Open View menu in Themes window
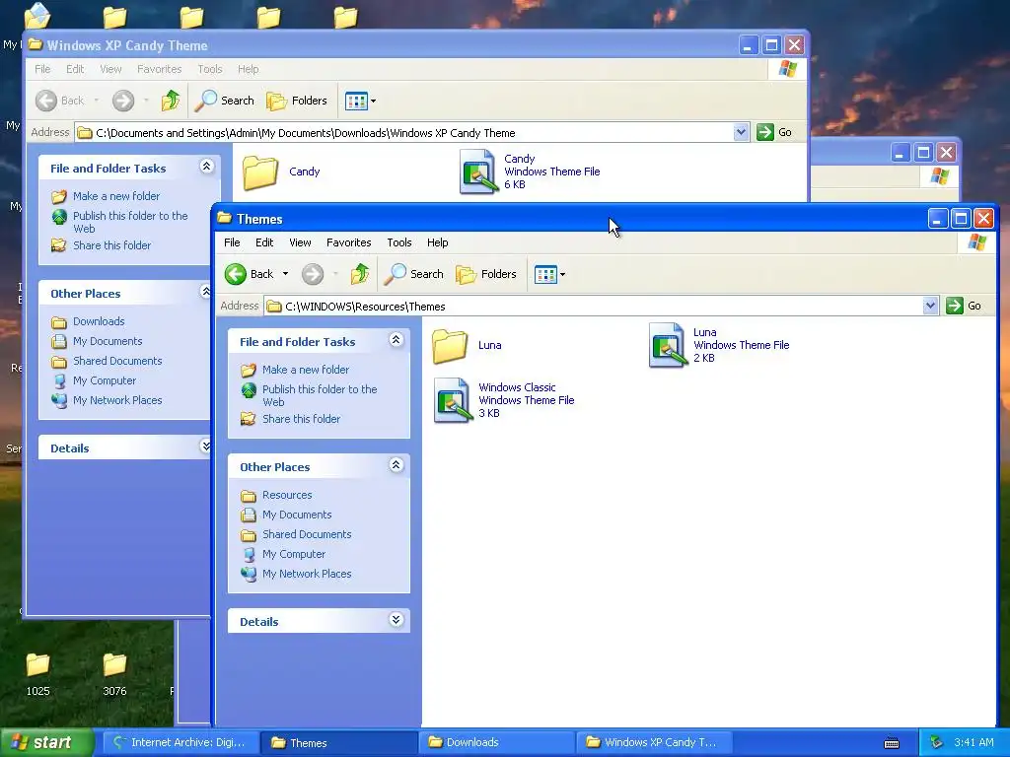The image size is (1010, 757). tap(300, 242)
